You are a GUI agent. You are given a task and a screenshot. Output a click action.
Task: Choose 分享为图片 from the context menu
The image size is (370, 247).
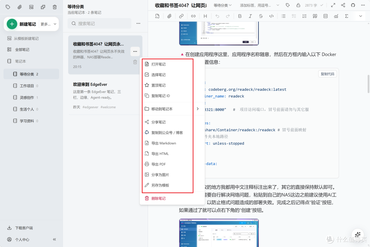pos(172,175)
